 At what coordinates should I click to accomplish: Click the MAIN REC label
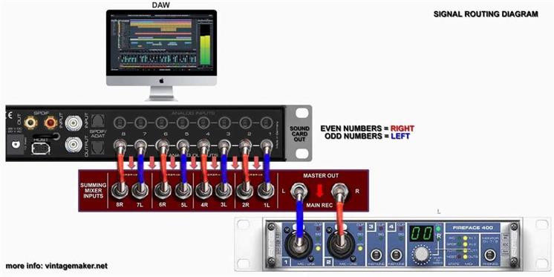coord(319,205)
